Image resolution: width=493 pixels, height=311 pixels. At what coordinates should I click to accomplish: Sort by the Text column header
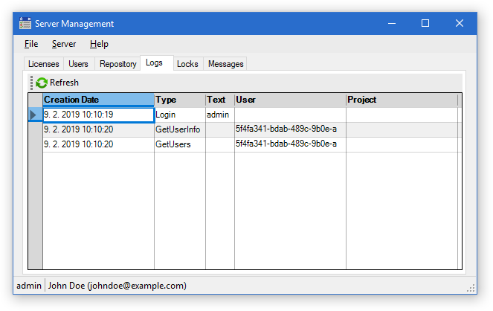point(220,100)
